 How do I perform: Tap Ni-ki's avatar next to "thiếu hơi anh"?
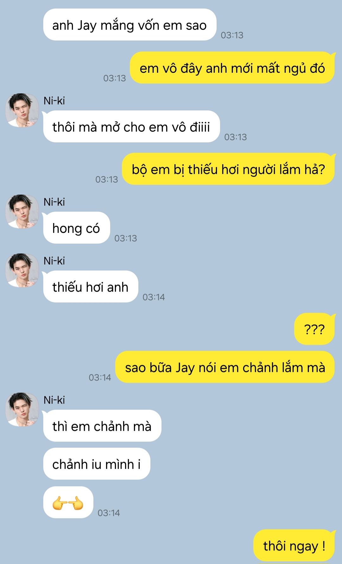pyautogui.click(x=22, y=270)
